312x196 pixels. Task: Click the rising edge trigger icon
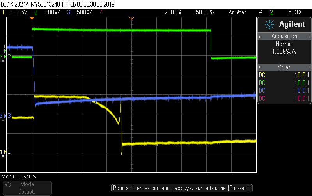pos(261,12)
